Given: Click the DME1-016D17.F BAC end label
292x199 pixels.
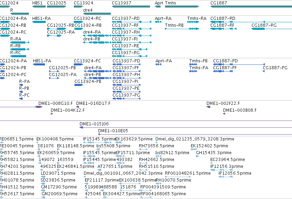Looking at the screenshot, I should click(x=93, y=103).
